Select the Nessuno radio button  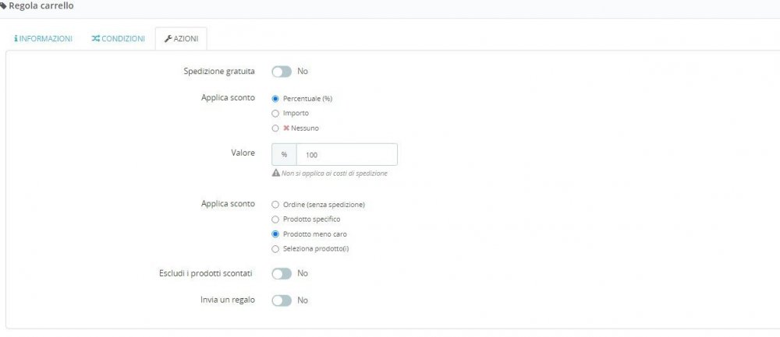pos(275,128)
